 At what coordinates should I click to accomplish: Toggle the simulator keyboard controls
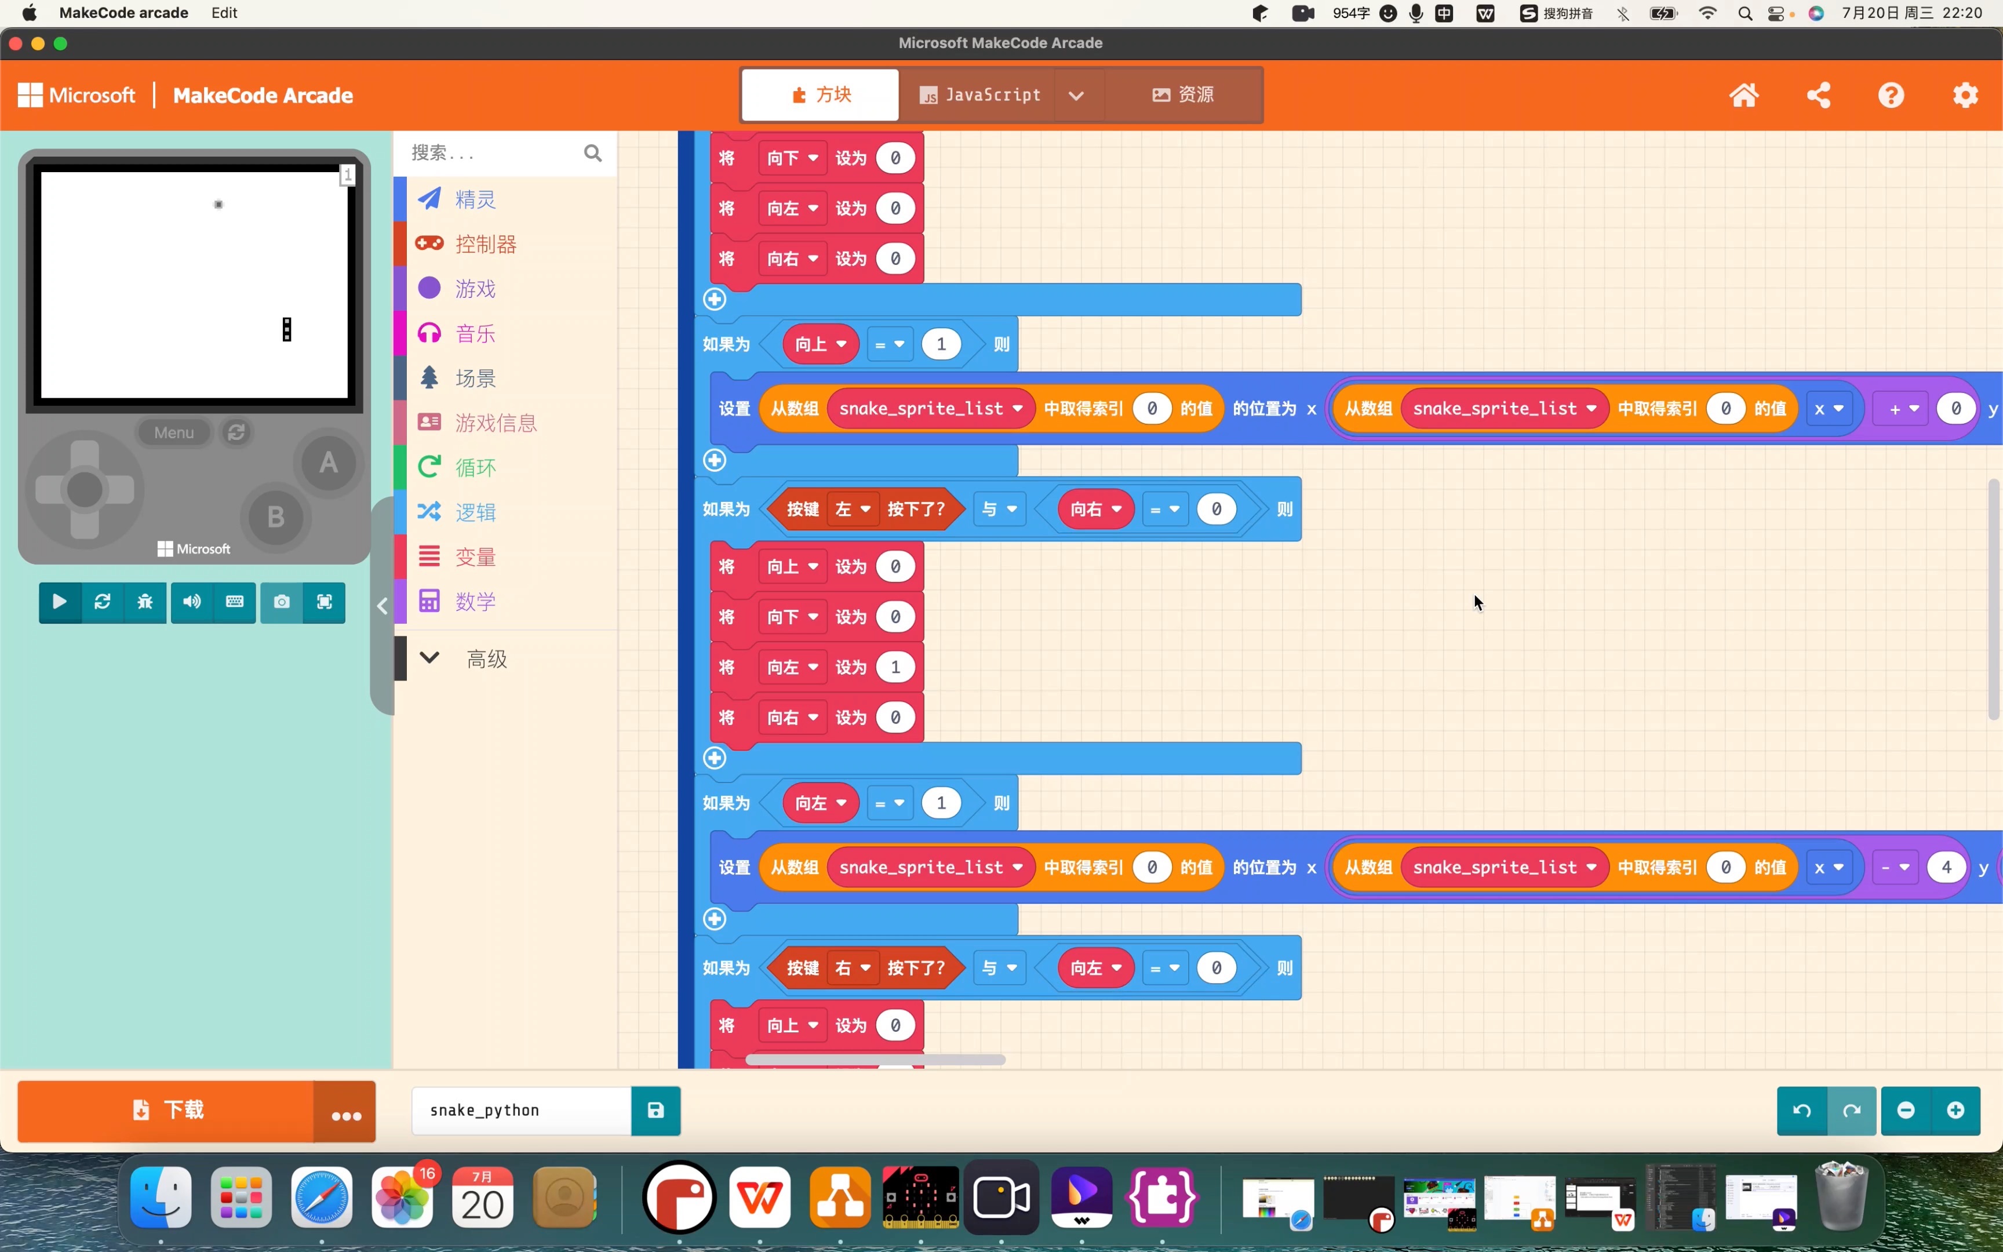click(x=235, y=602)
